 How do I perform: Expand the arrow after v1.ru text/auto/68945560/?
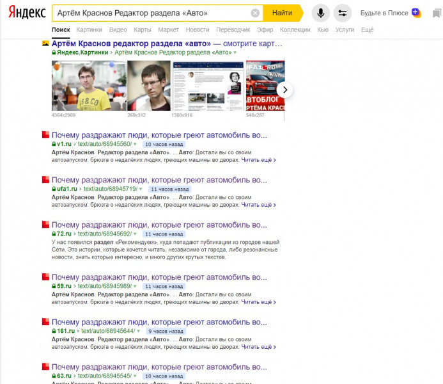tap(135, 144)
